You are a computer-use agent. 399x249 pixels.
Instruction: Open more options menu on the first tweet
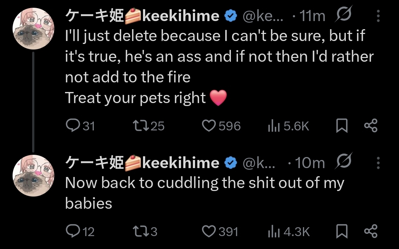(x=378, y=16)
